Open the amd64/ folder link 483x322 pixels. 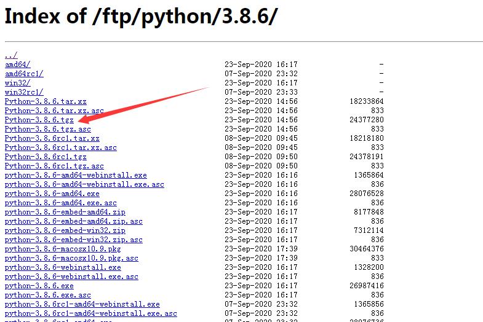[18, 65]
